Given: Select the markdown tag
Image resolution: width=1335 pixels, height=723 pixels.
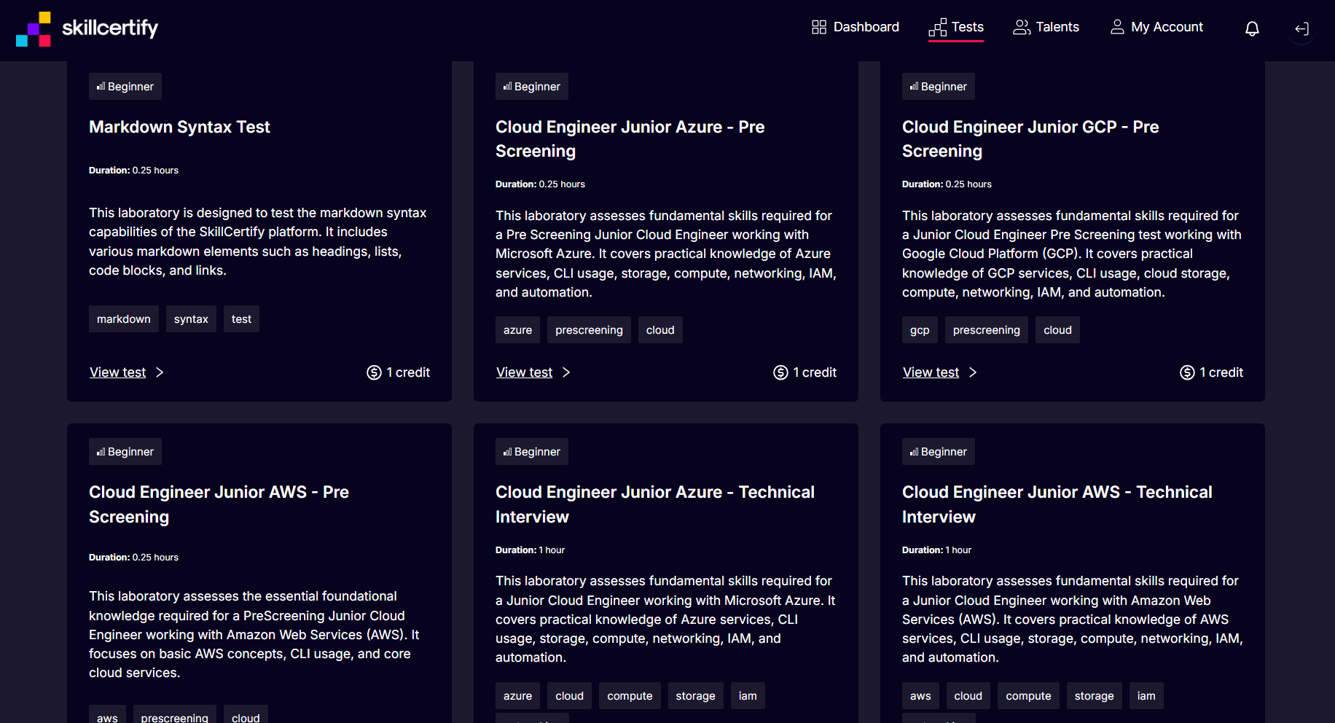Looking at the screenshot, I should [x=124, y=319].
